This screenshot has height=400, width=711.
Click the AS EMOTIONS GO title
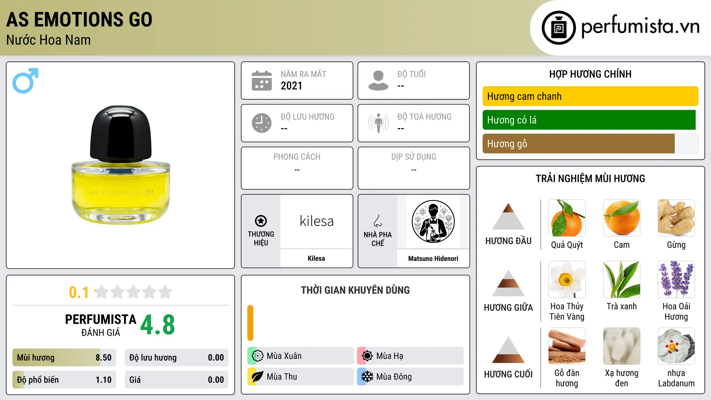(79, 19)
